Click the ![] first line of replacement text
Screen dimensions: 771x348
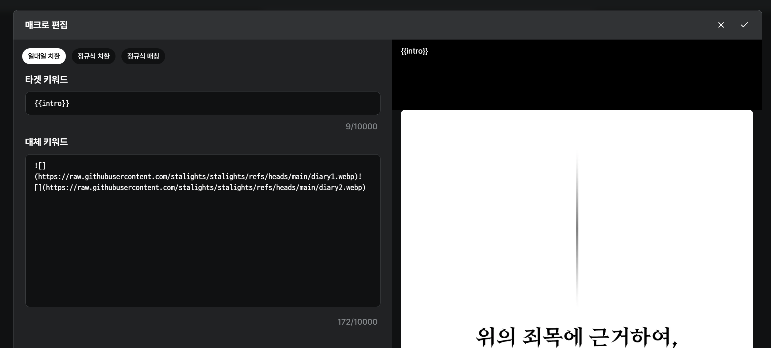(x=40, y=166)
